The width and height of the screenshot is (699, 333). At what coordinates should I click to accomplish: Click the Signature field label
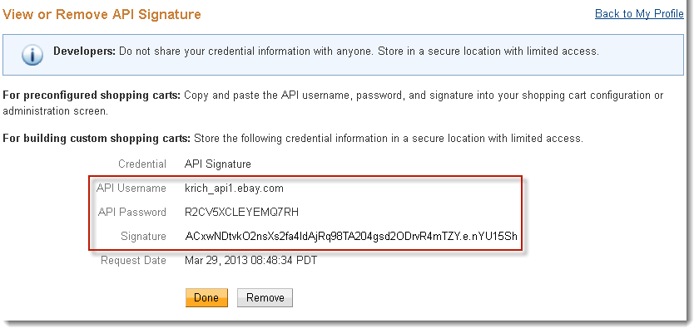point(143,237)
